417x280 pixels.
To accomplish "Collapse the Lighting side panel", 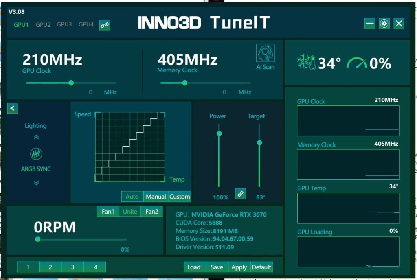I will (x=12, y=108).
